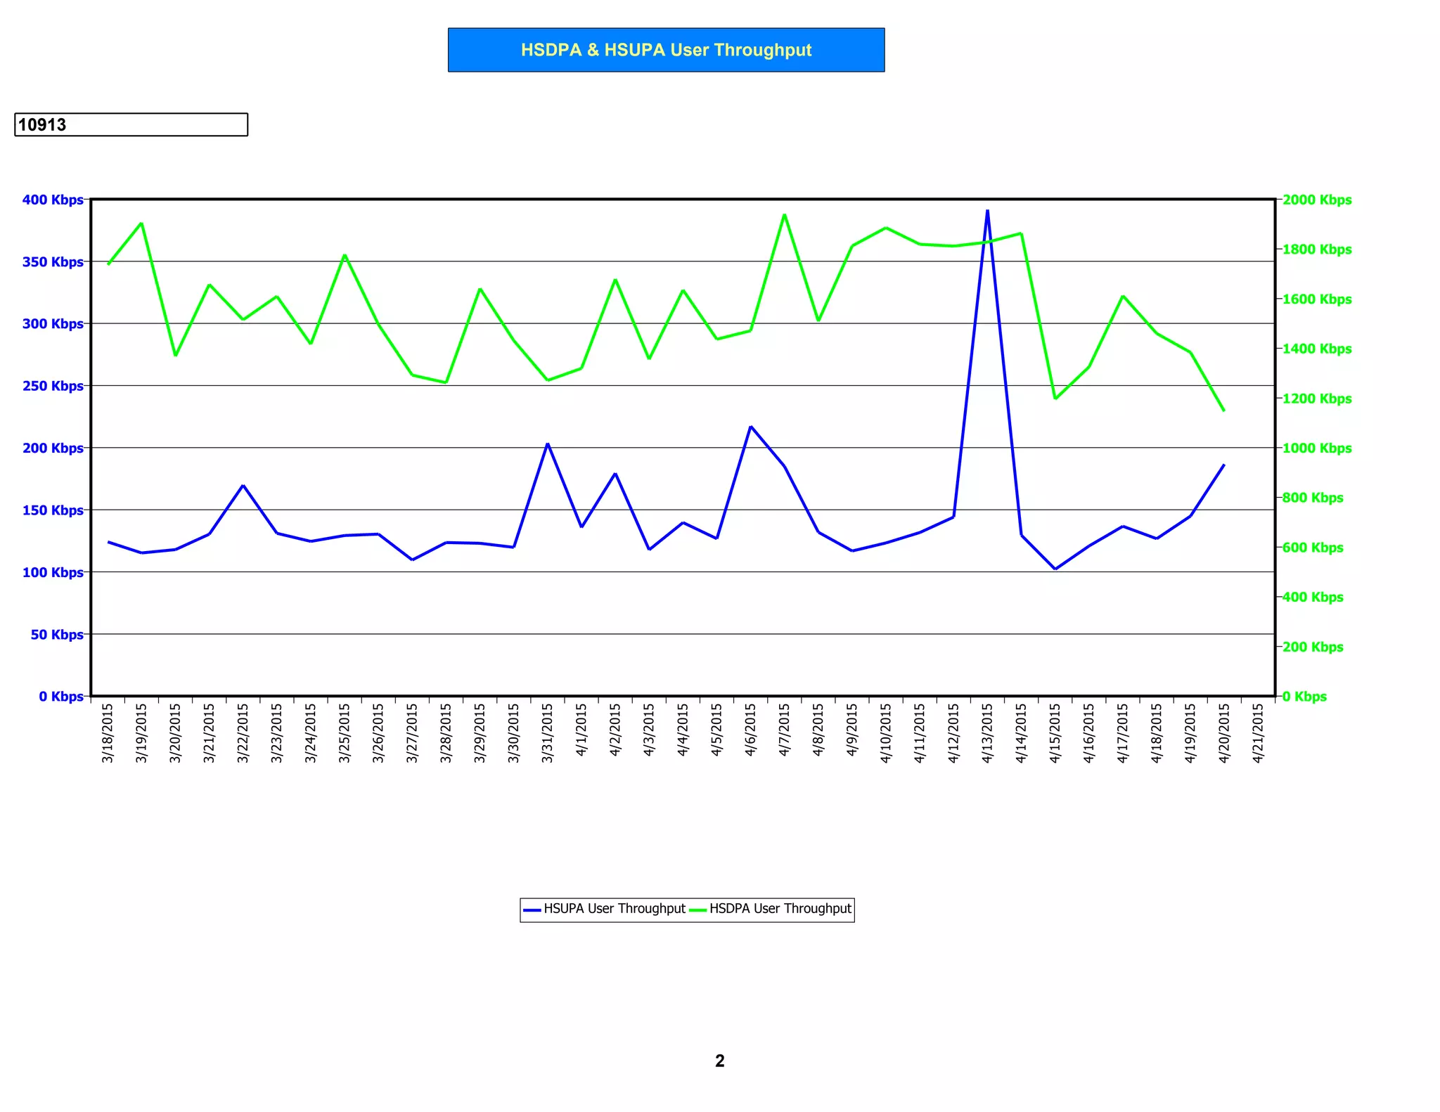Screen dimensions: 1440x1112
Task: Click the green '400 Kbps' right axis label
Action: [1313, 597]
